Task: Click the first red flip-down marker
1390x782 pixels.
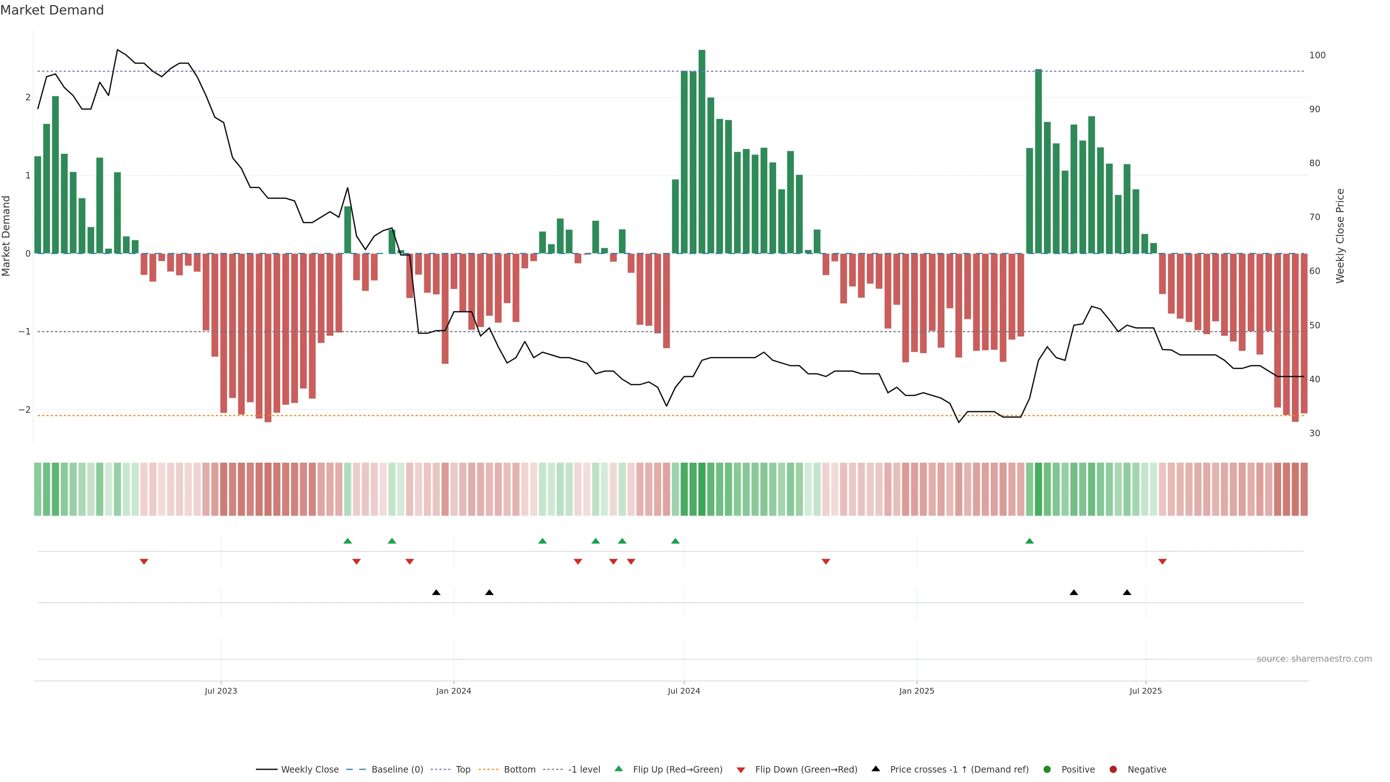Action: [x=144, y=562]
